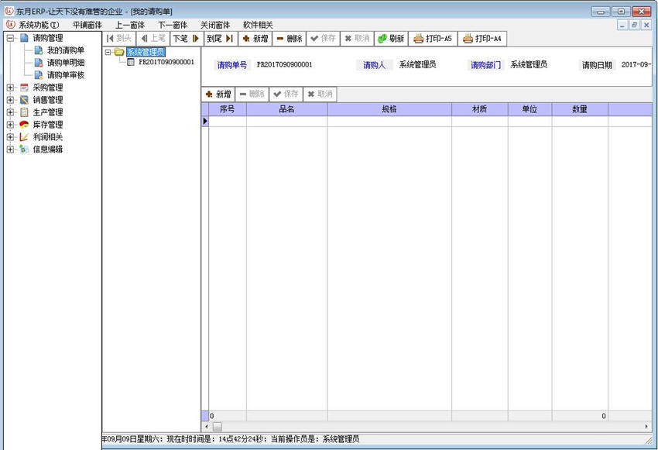Screen dimensions: 658x450
Task: Save detail row using lower 保存
Action: 286,94
